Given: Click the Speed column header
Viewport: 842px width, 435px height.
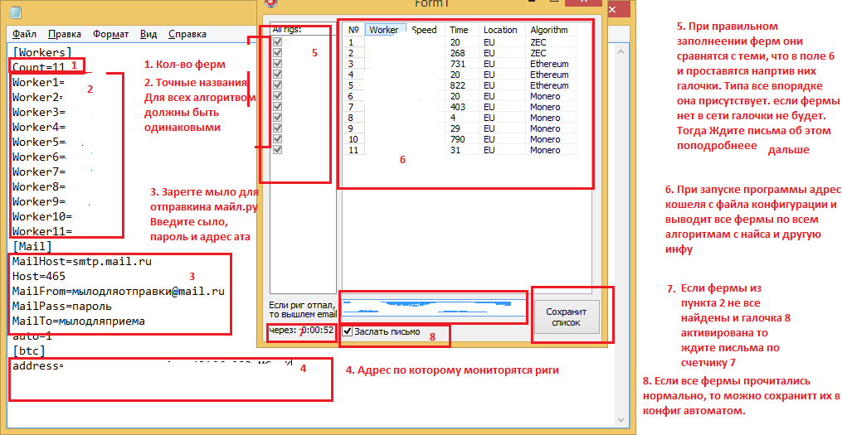Looking at the screenshot, I should (x=425, y=30).
